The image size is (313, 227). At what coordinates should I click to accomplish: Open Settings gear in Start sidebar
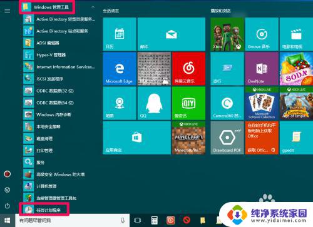click(x=8, y=190)
